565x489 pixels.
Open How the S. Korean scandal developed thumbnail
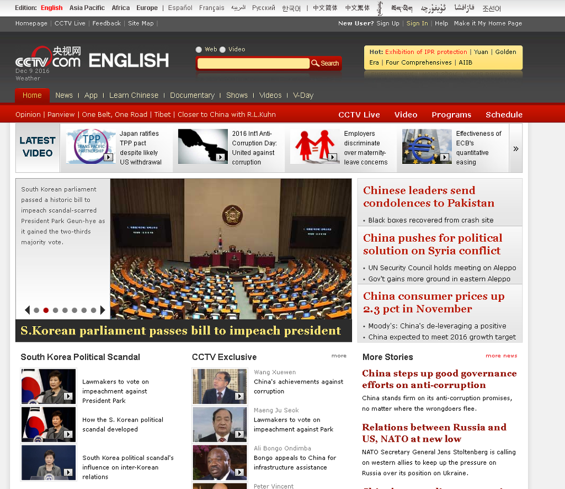[49, 424]
